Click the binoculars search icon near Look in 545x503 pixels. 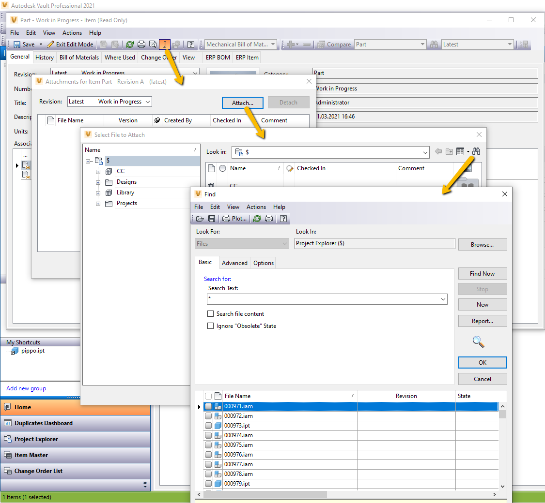click(x=476, y=151)
